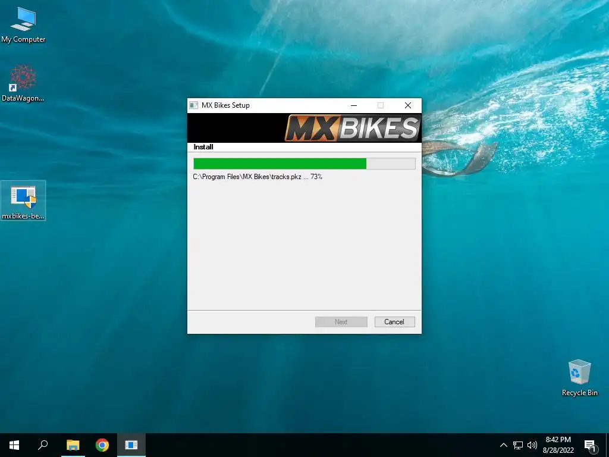Launch Google Chrome from the taskbar

coord(102,445)
